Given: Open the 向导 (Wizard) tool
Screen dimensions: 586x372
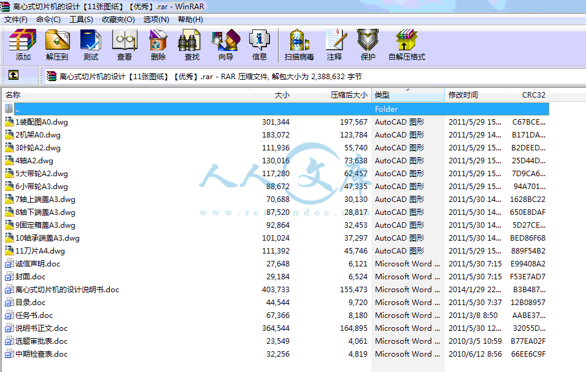Looking at the screenshot, I should (226, 40).
